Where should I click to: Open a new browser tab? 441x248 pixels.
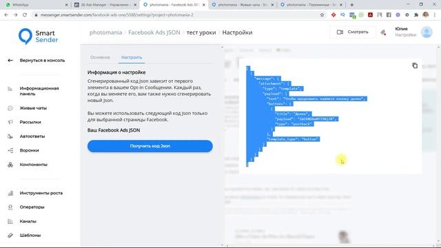point(351,5)
